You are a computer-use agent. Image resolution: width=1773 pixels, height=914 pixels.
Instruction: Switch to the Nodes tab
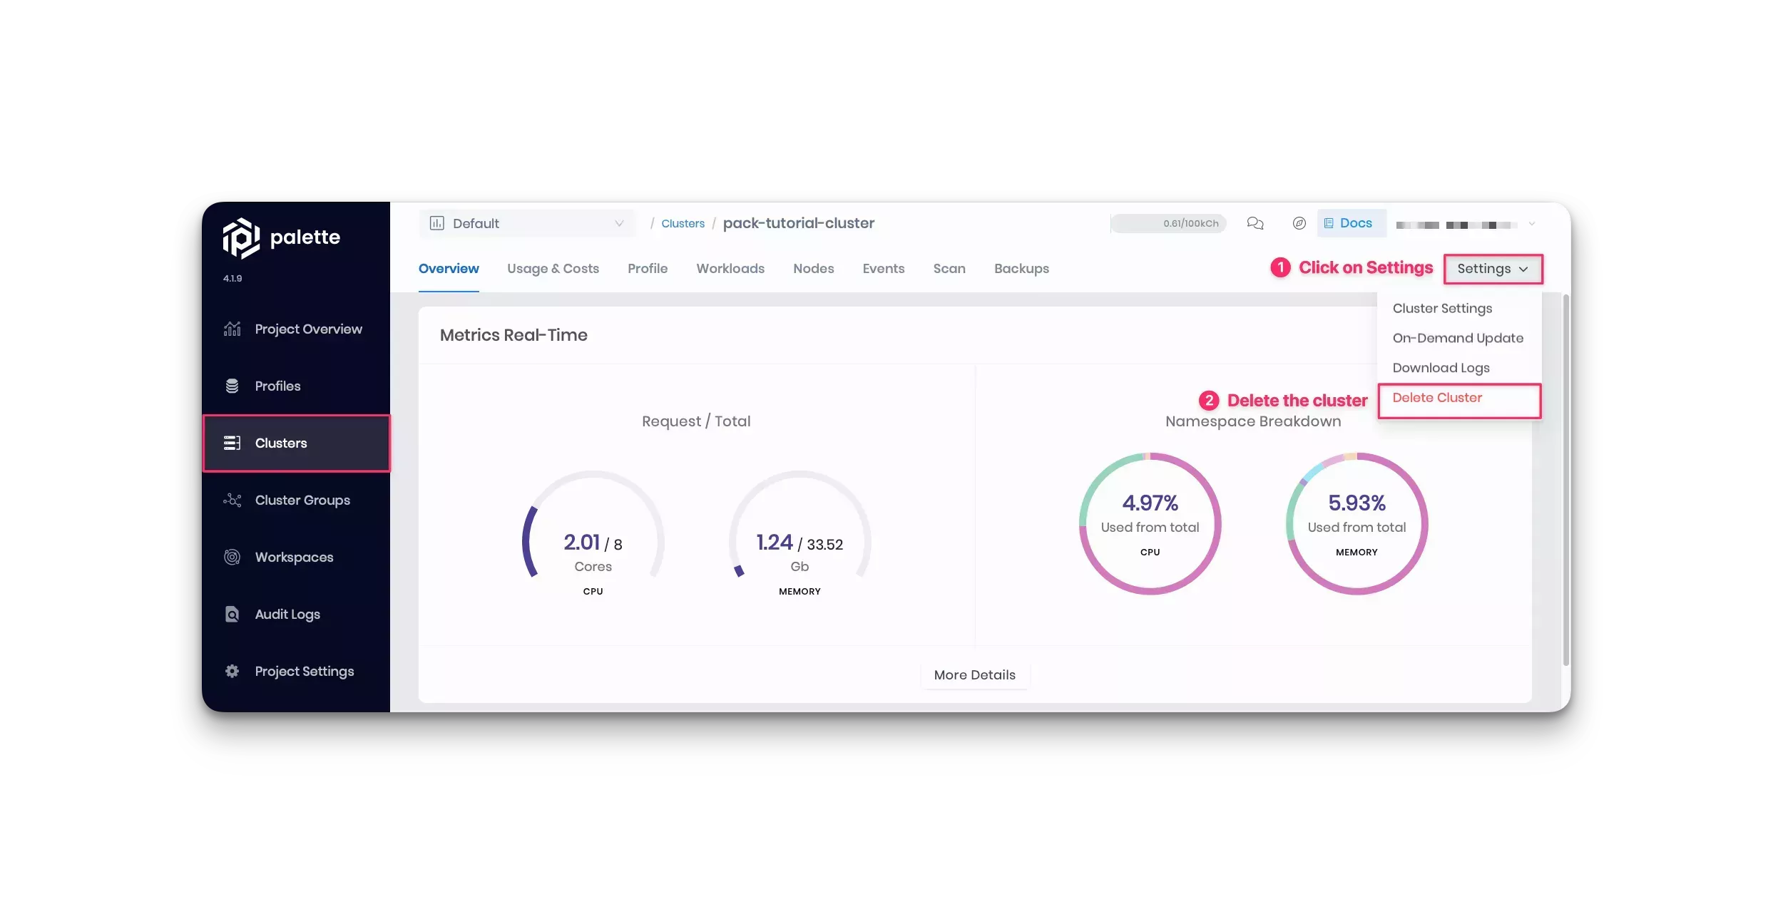click(x=813, y=269)
